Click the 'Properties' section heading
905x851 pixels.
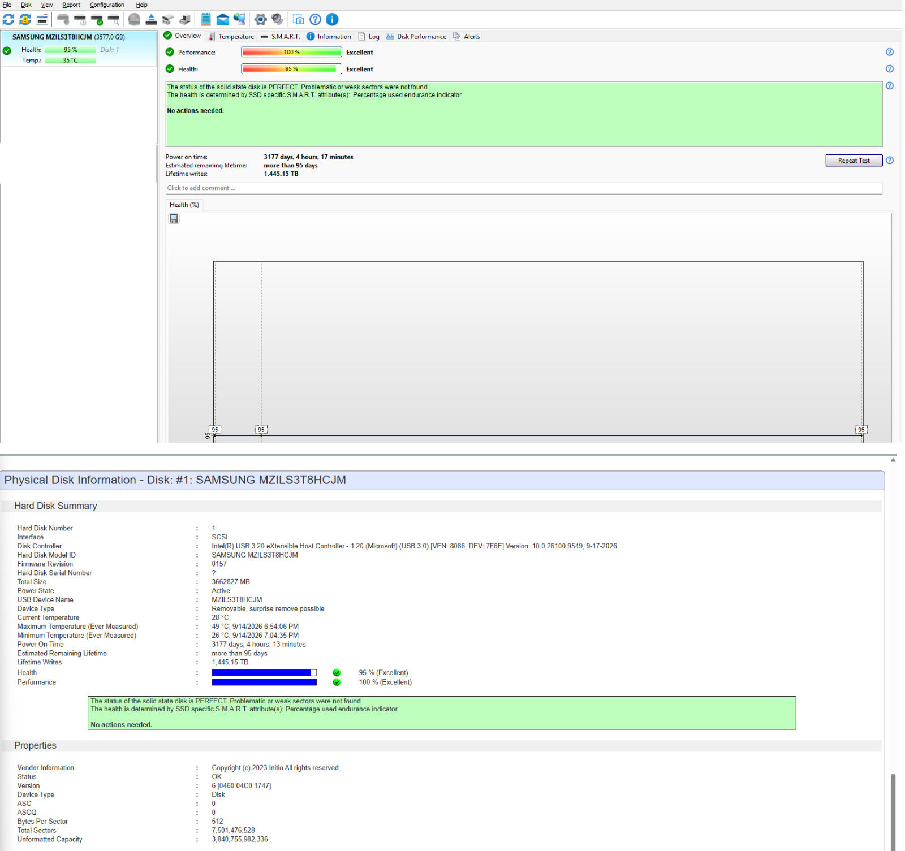[x=36, y=746]
